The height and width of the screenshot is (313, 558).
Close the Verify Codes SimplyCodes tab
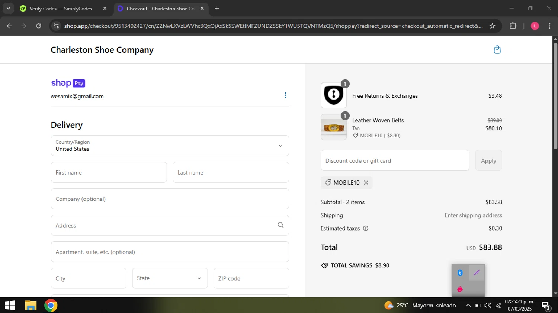tap(105, 9)
